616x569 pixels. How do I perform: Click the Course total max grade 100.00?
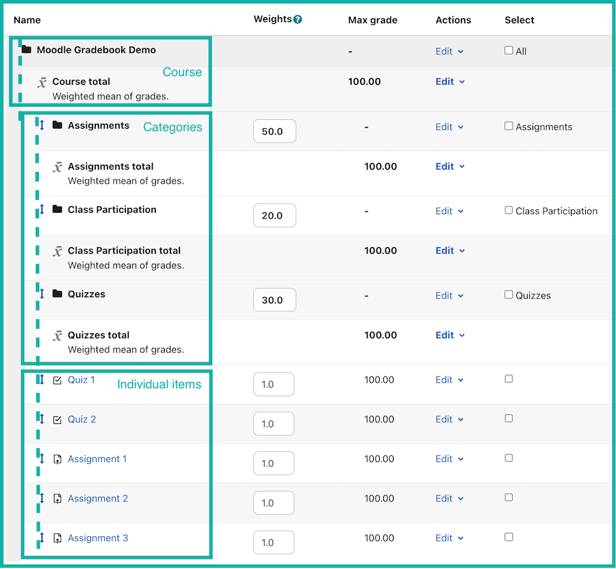tap(364, 81)
